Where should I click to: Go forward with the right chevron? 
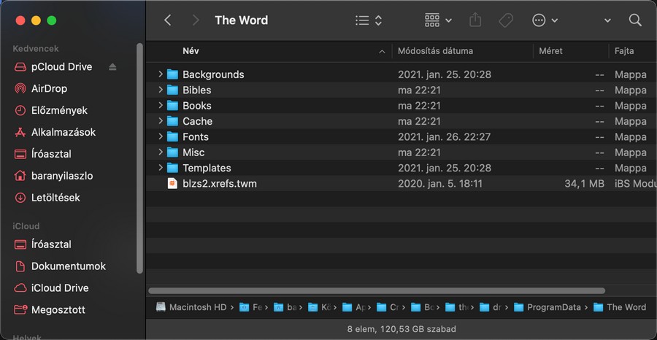click(x=195, y=20)
